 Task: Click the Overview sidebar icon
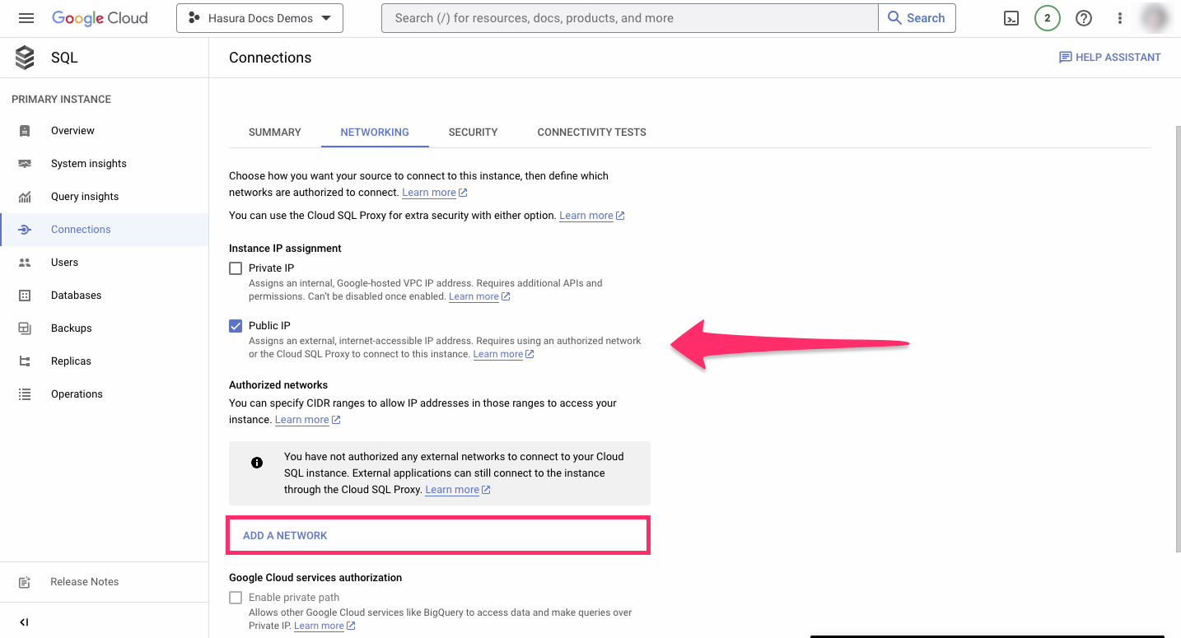coord(25,131)
